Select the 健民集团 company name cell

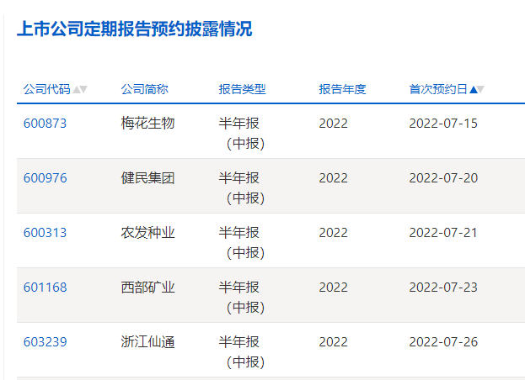pos(147,178)
